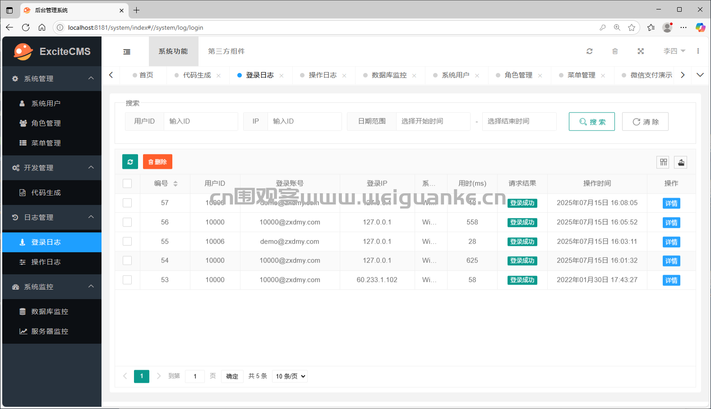
Task: Select 操作日志 in the sidebar
Action: (52, 262)
